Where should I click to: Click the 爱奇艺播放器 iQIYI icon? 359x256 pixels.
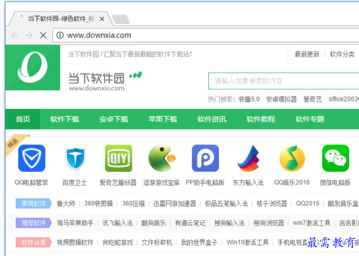click(x=118, y=158)
